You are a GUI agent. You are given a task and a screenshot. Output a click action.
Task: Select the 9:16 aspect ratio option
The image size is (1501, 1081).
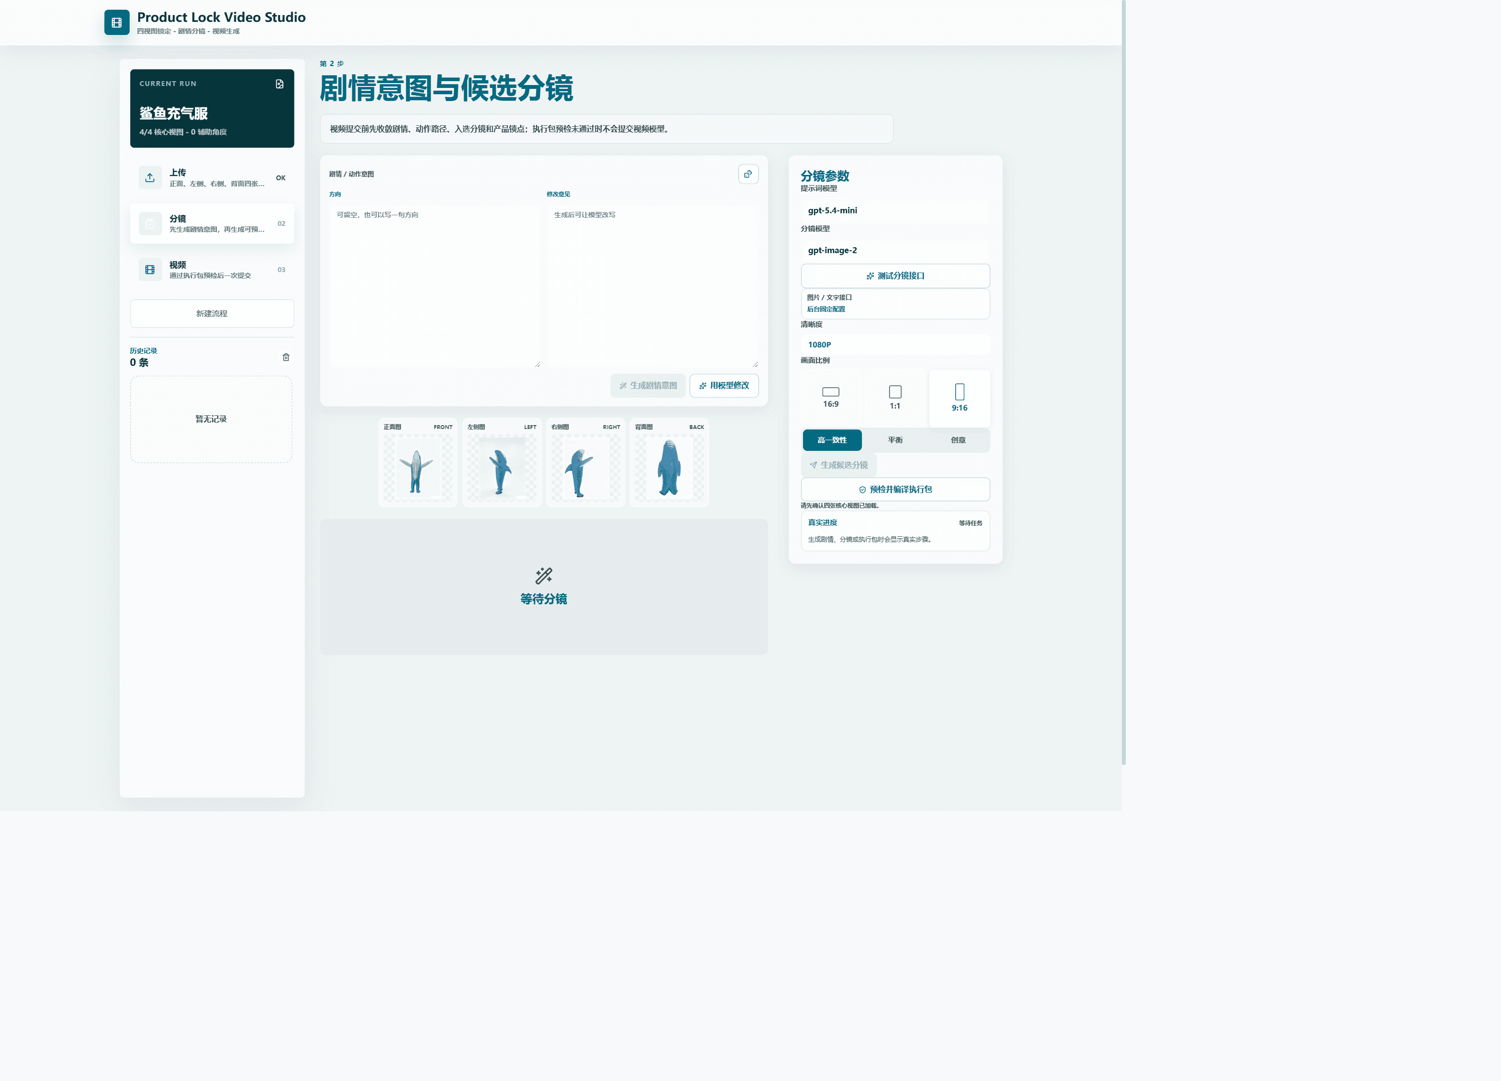(x=960, y=397)
